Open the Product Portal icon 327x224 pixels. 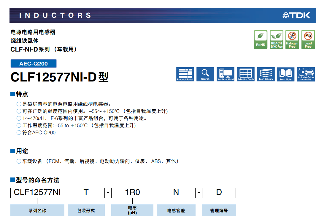point(185,74)
